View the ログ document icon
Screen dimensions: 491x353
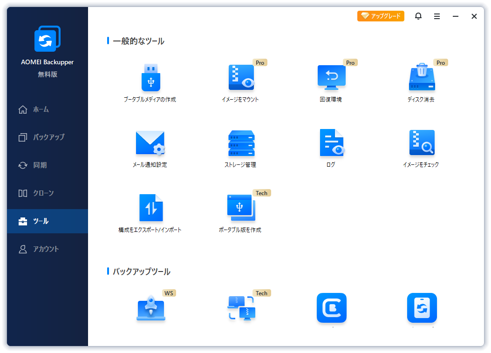(331, 143)
